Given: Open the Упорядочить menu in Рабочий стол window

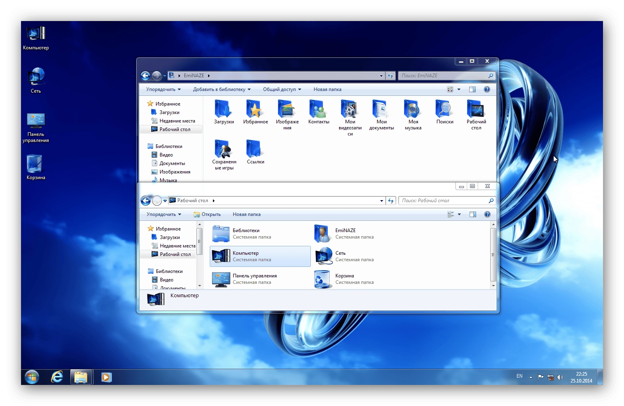Looking at the screenshot, I should tap(164, 214).
